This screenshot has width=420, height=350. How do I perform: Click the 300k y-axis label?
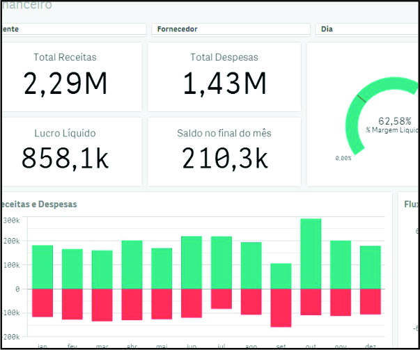tap(12, 220)
